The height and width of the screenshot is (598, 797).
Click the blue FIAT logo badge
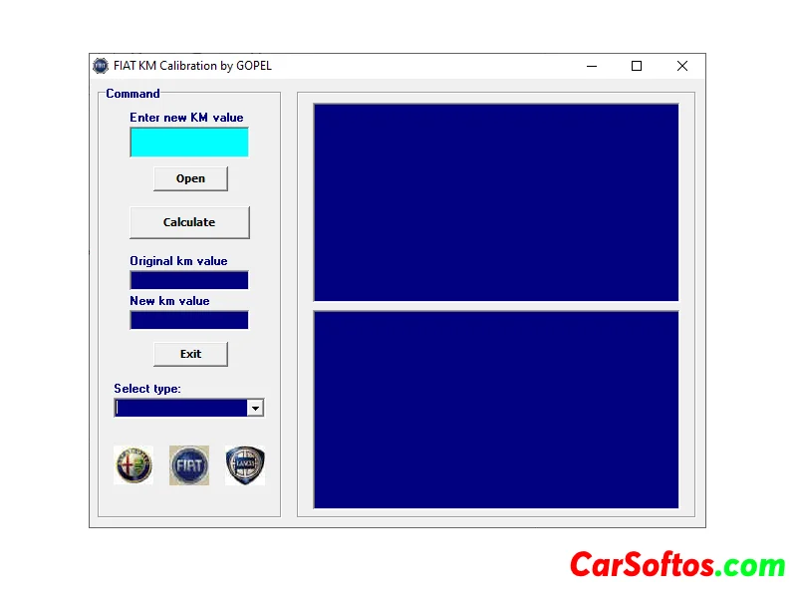point(189,465)
